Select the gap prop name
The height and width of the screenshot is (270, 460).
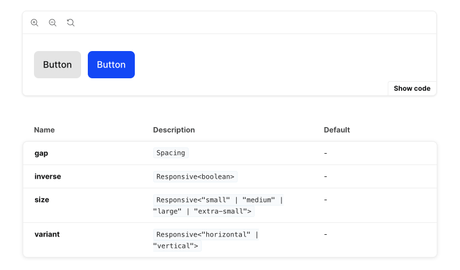41,153
